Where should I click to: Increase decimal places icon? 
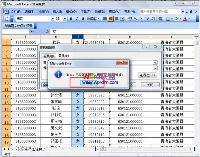[x=147, y=19]
